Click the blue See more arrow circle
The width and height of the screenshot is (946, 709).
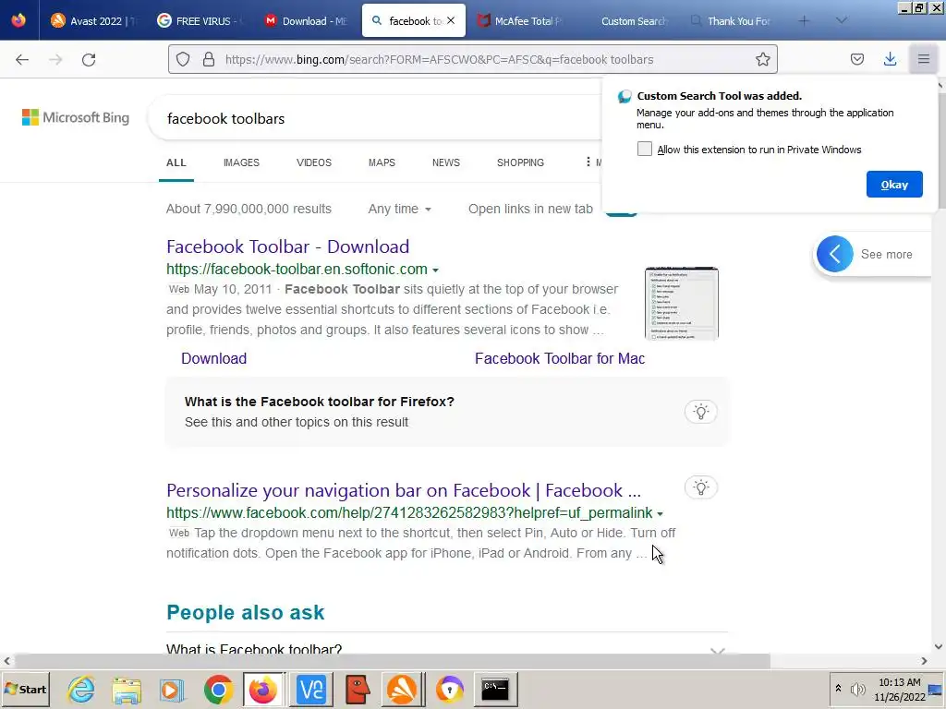click(x=835, y=254)
